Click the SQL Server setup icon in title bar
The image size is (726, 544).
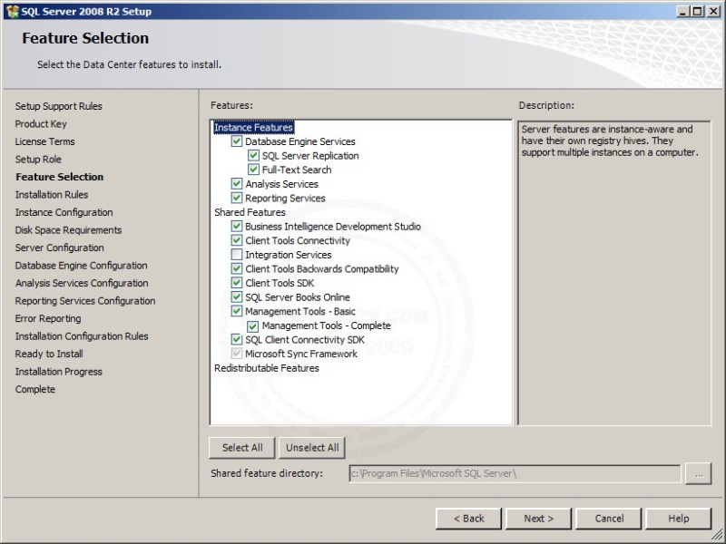coord(13,11)
